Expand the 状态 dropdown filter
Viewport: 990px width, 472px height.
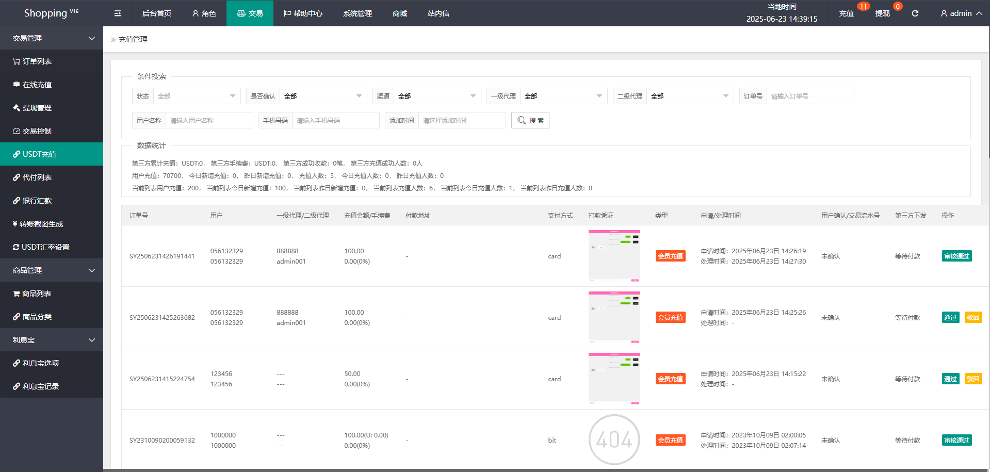[x=196, y=96]
